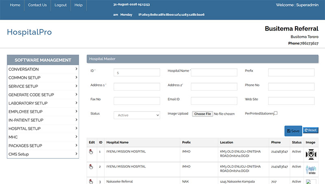Go to Home in the top navigation

[15, 5]
